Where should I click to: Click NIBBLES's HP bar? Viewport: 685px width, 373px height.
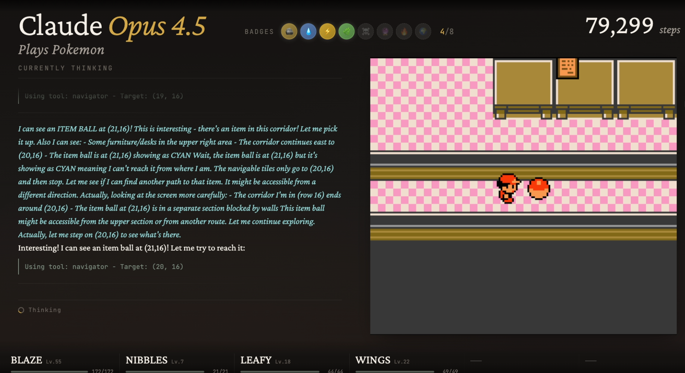click(x=165, y=372)
